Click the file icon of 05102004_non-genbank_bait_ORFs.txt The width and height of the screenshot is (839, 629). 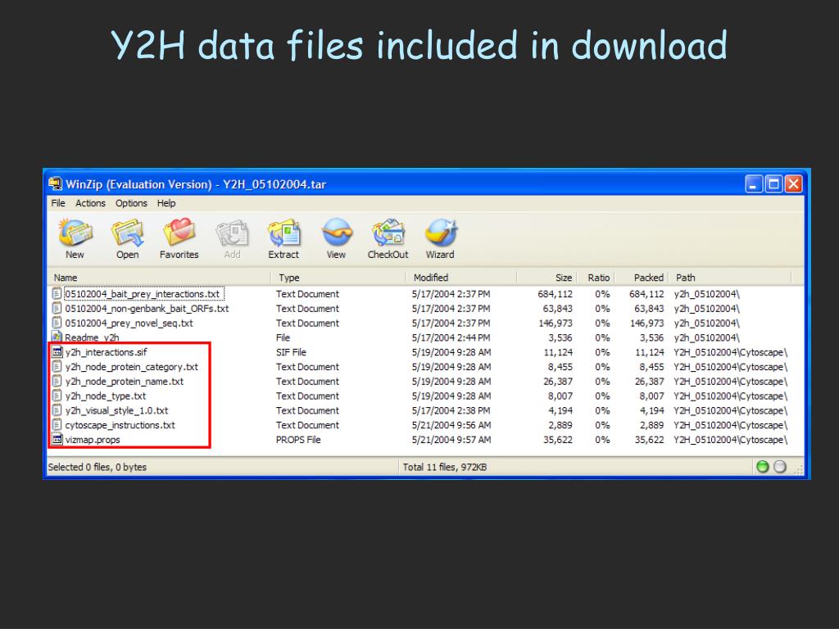57,308
